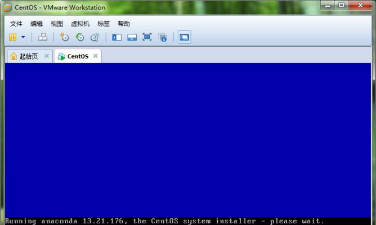Click the VMware Workstation title bar icon
The height and width of the screenshot is (225, 376).
click(x=8, y=7)
